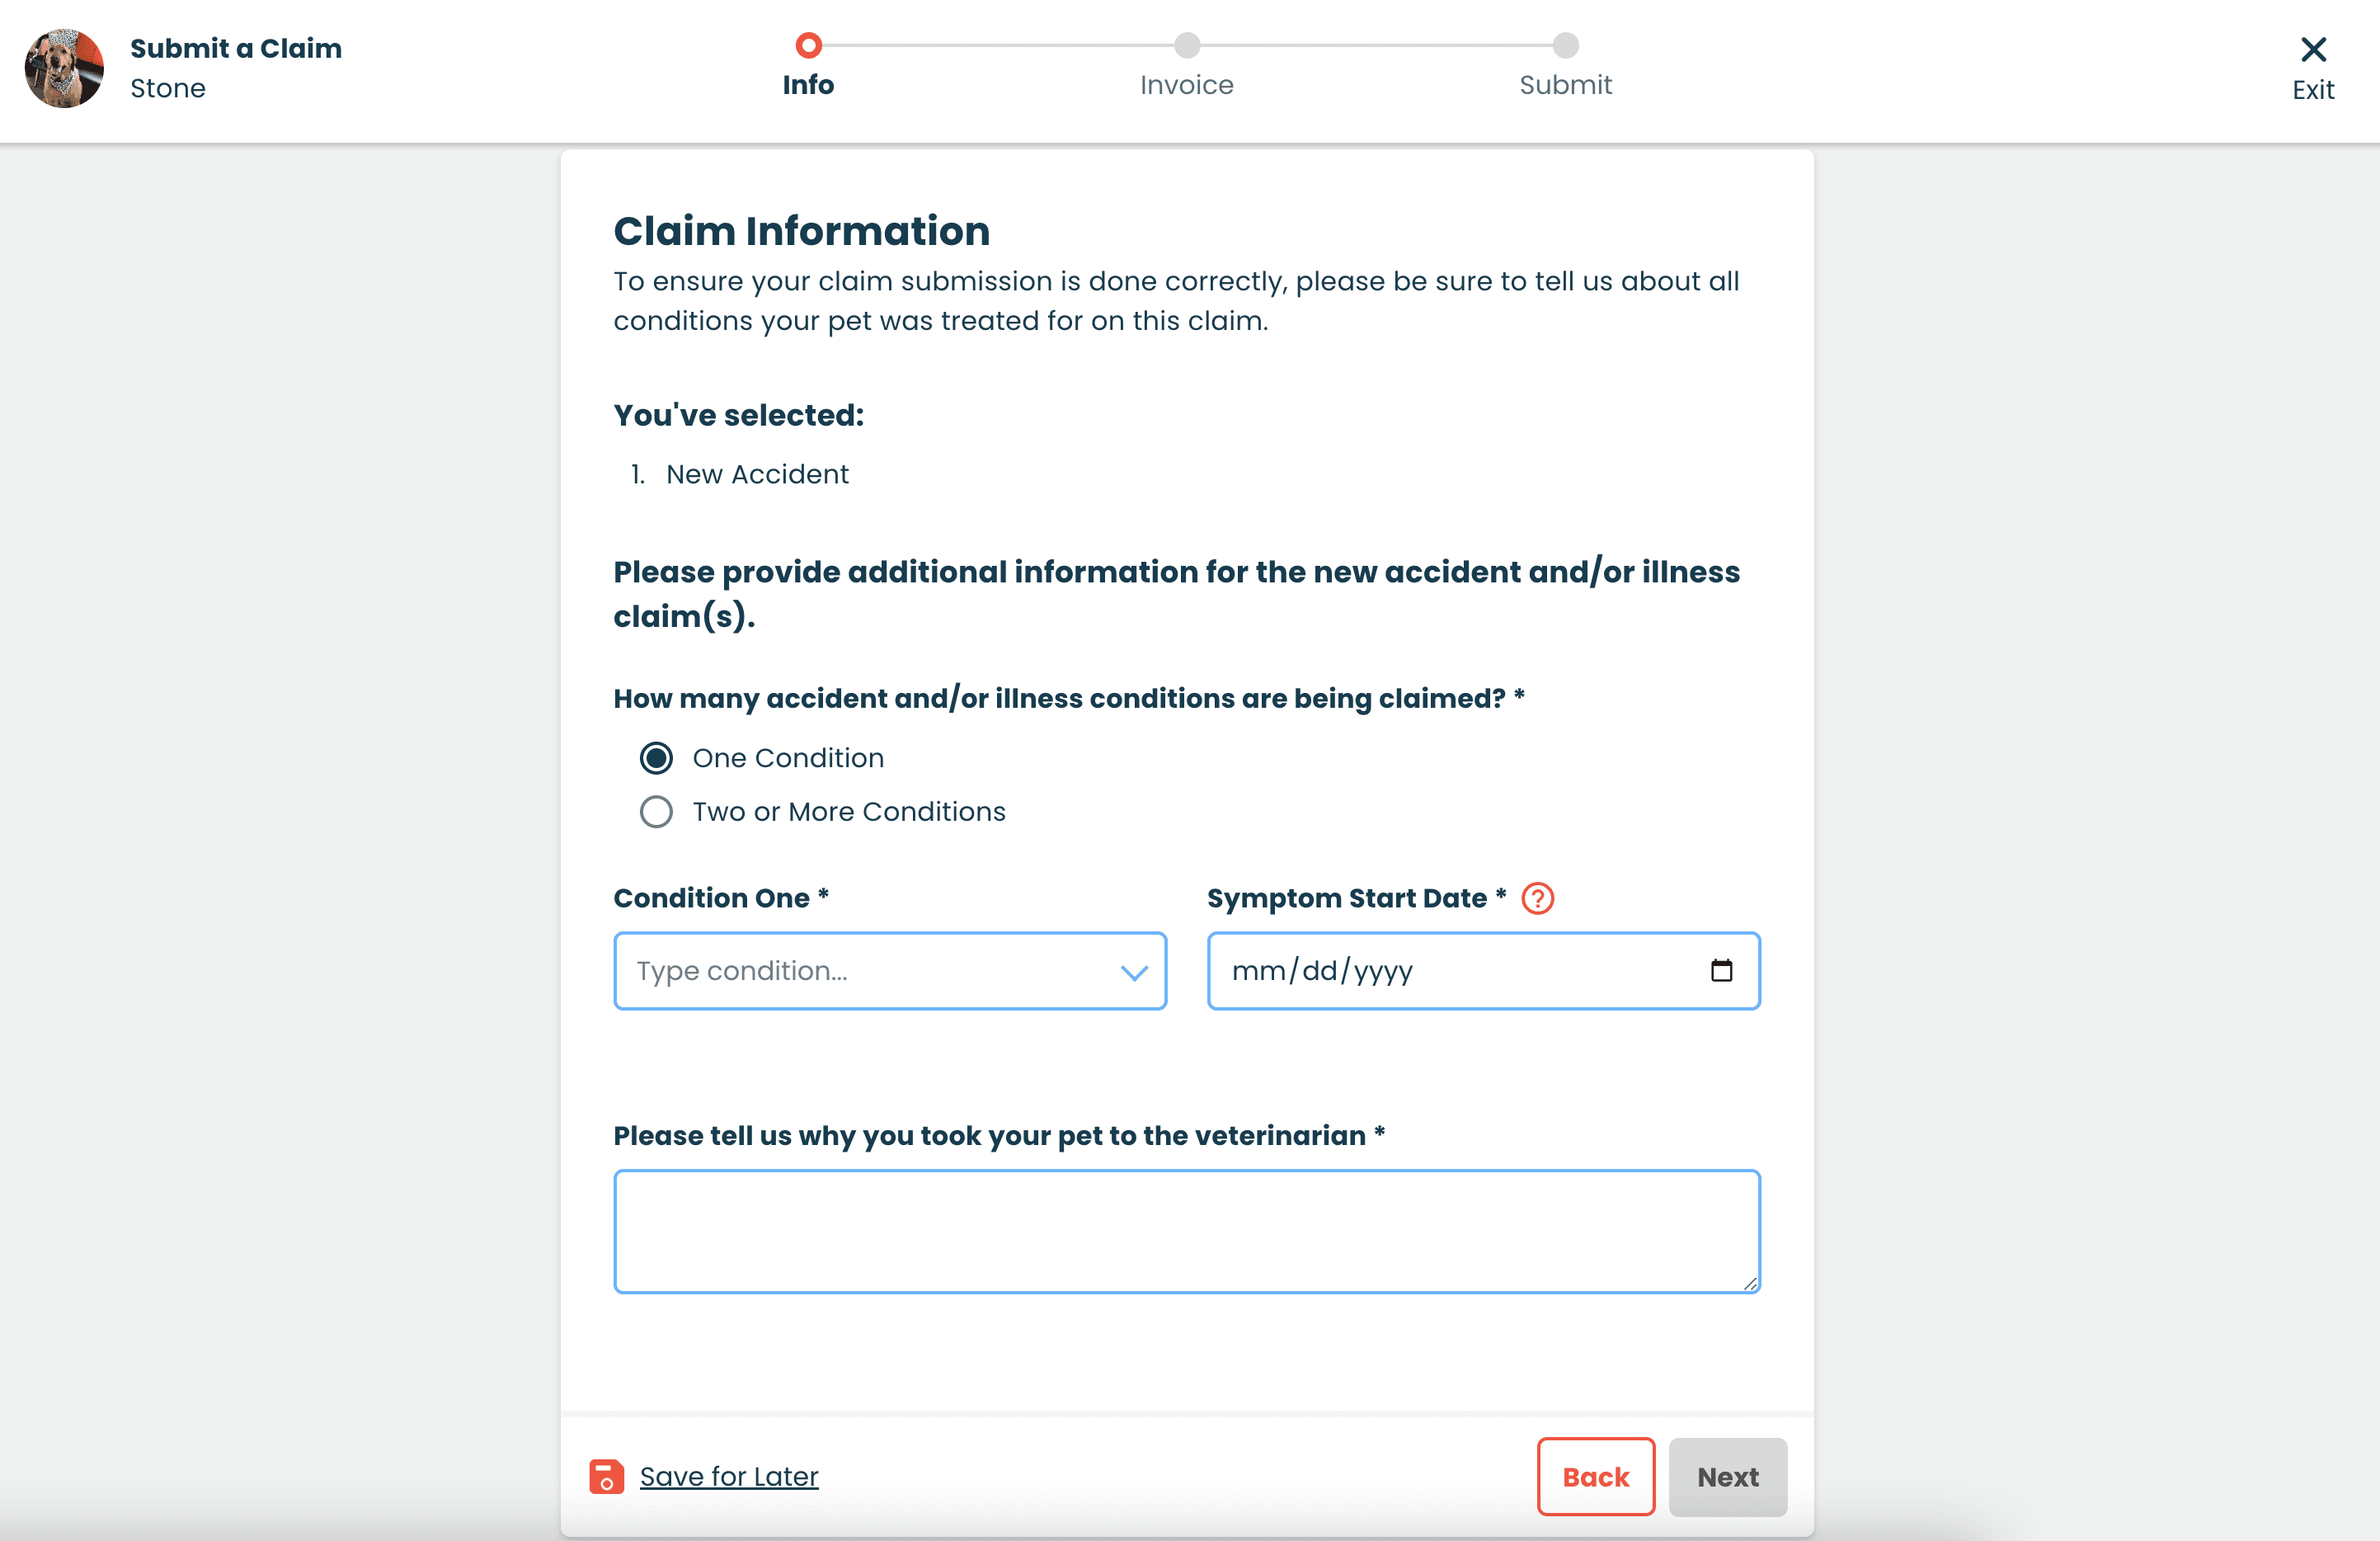Open the condition chevron arrow
Image resolution: width=2380 pixels, height=1541 pixels.
(x=1133, y=971)
